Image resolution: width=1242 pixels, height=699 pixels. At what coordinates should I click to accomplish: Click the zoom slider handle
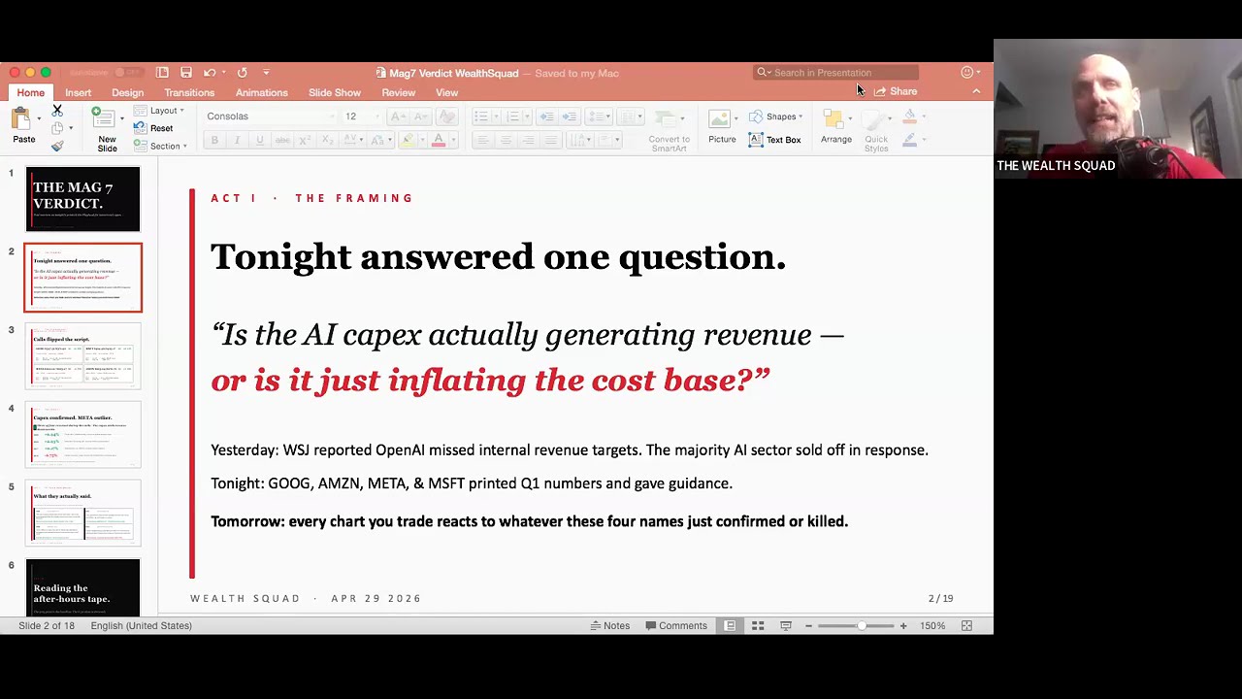[x=862, y=626]
